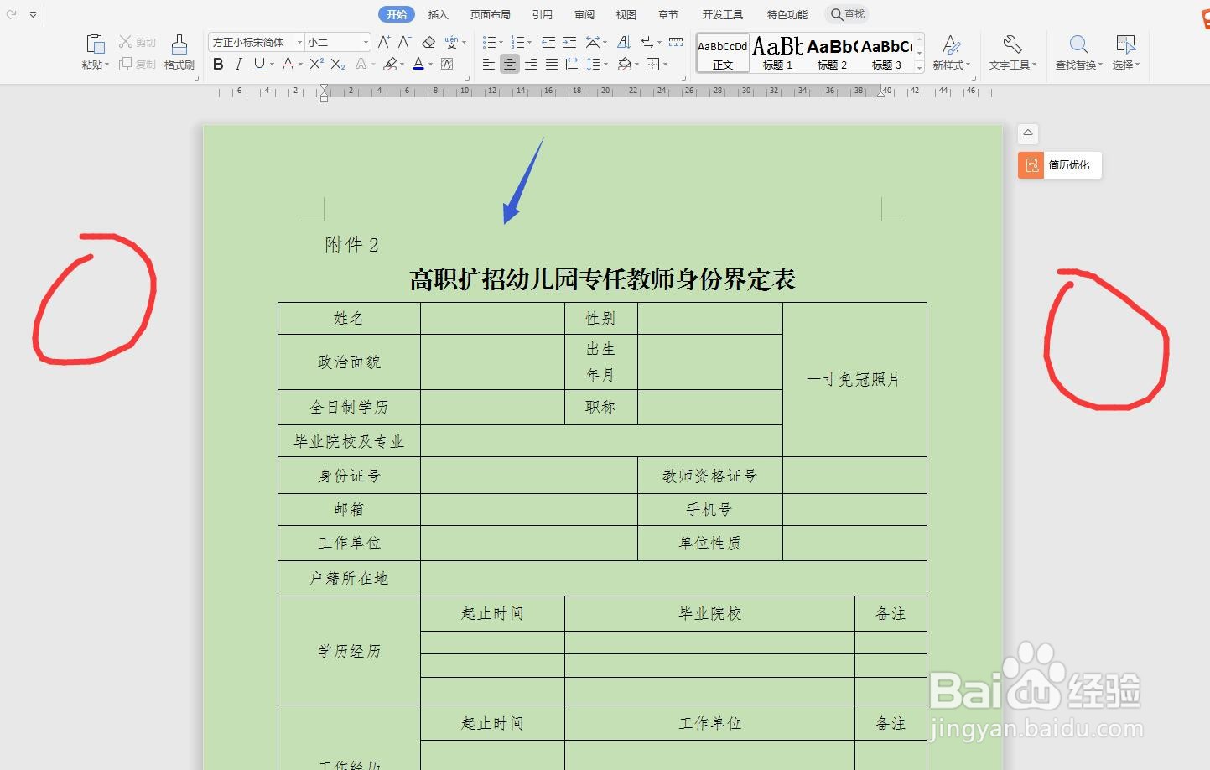This screenshot has height=770, width=1210.
Task: Open the Text Tools (文字工具) wrench icon
Action: point(1012,44)
